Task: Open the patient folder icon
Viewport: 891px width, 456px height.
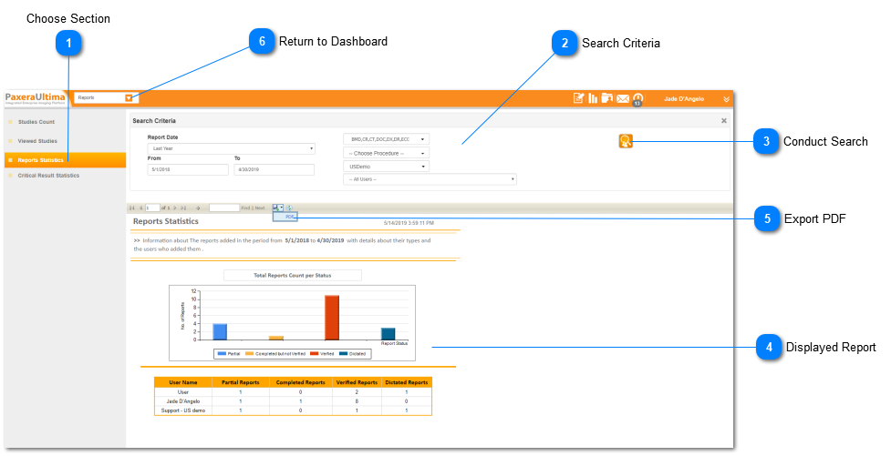Action: click(606, 98)
